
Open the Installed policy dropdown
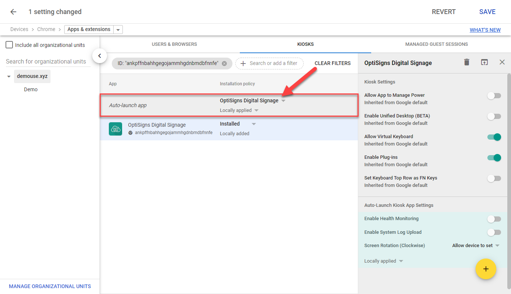pos(238,124)
